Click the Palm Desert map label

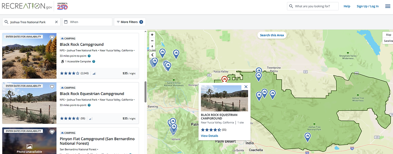[x=225, y=141]
